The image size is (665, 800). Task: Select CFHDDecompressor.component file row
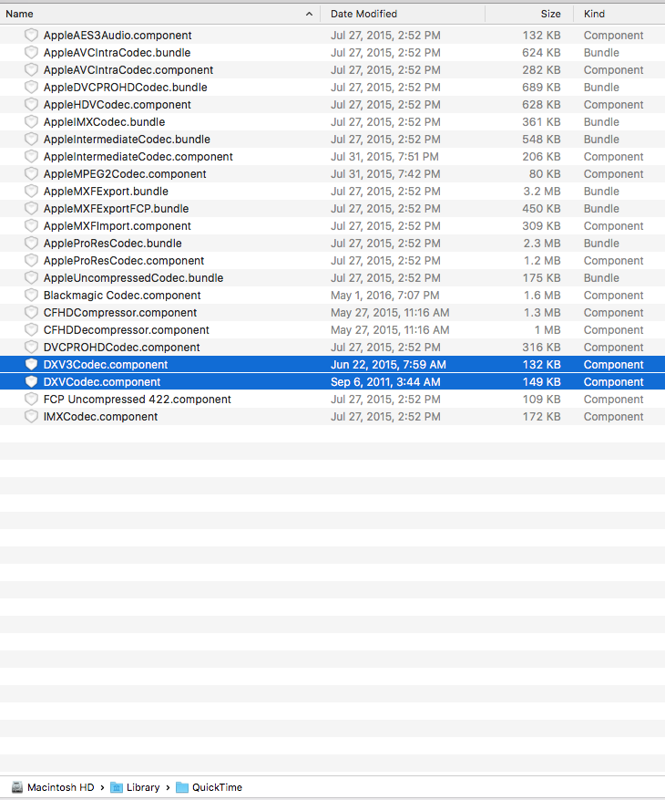pyautogui.click(x=126, y=330)
